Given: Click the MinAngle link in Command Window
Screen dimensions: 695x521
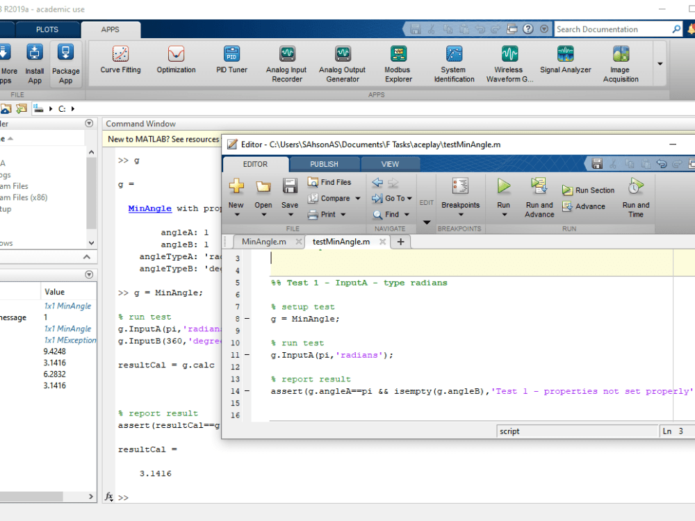Looking at the screenshot, I should pos(152,207).
